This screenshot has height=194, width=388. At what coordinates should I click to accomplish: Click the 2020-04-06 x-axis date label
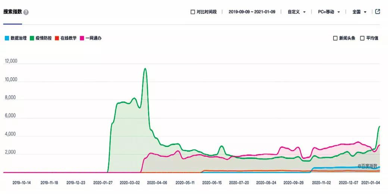coord(157,183)
